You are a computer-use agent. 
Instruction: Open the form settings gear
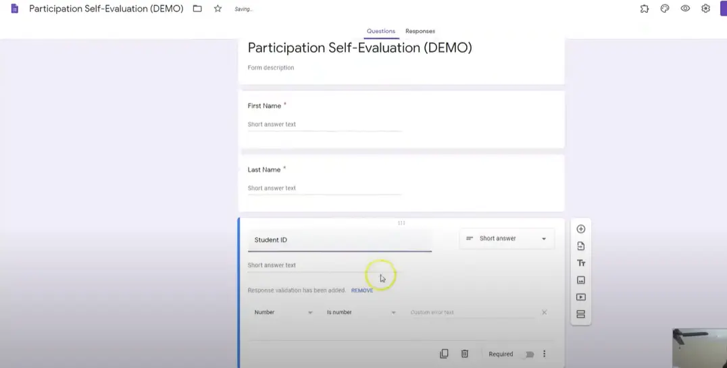tap(705, 9)
